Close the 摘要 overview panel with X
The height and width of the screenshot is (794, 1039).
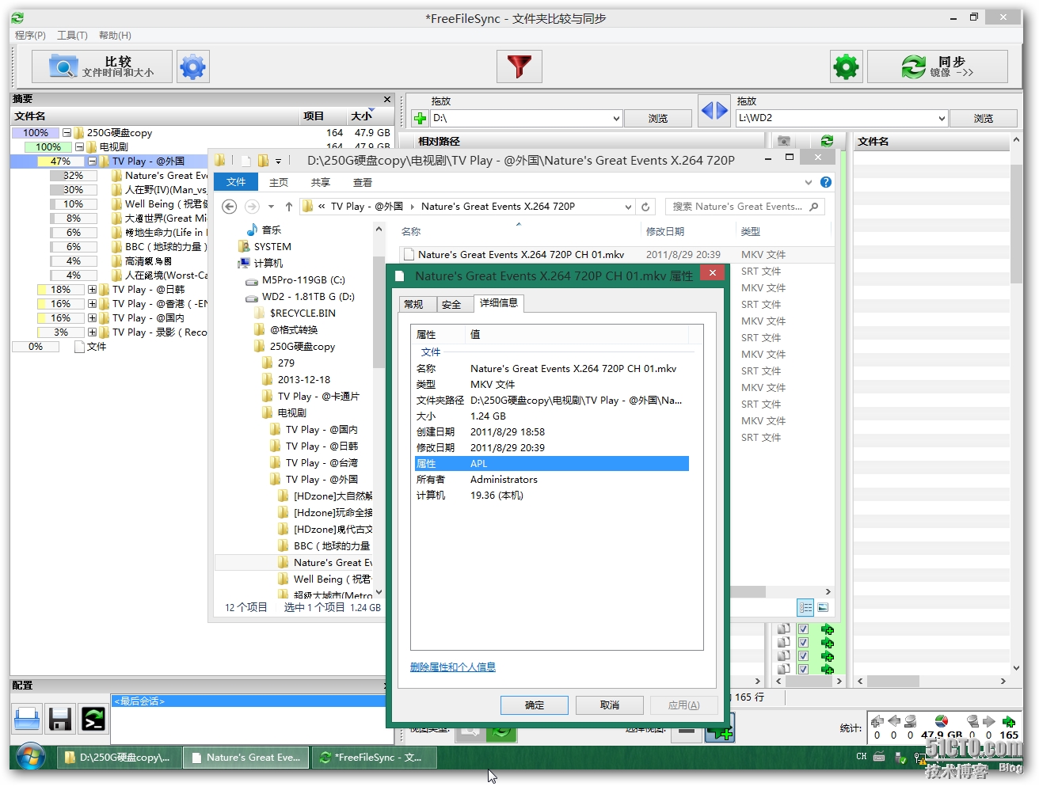click(387, 100)
